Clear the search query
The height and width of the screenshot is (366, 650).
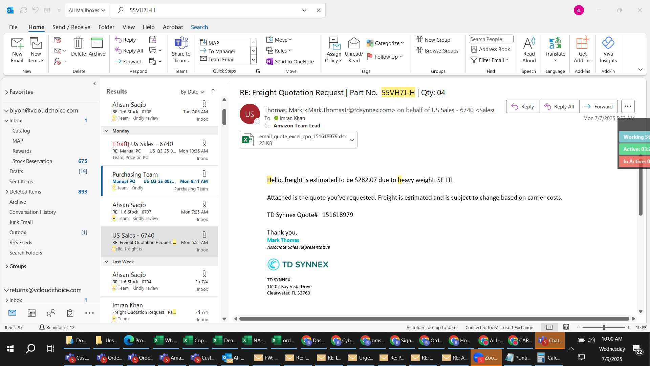(318, 10)
